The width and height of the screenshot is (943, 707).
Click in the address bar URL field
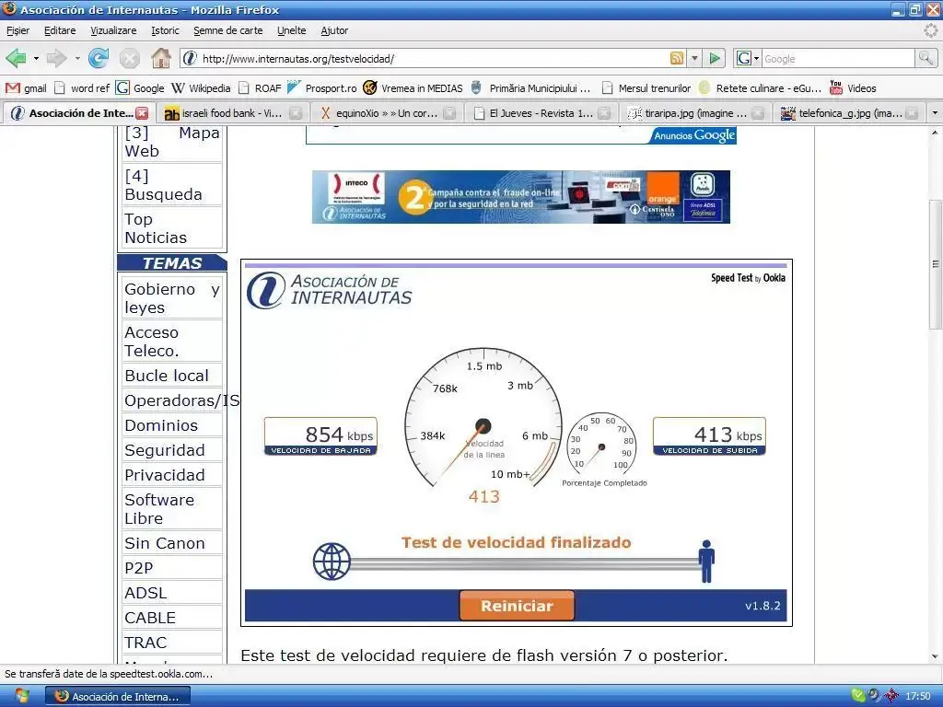click(x=433, y=58)
